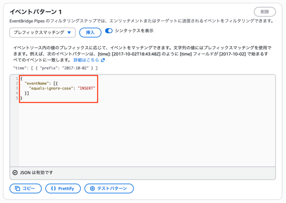Image resolution: width=286 pixels, height=203 pixels.
Task: Click the copy icon in the コピー button
Action: pos(17,188)
